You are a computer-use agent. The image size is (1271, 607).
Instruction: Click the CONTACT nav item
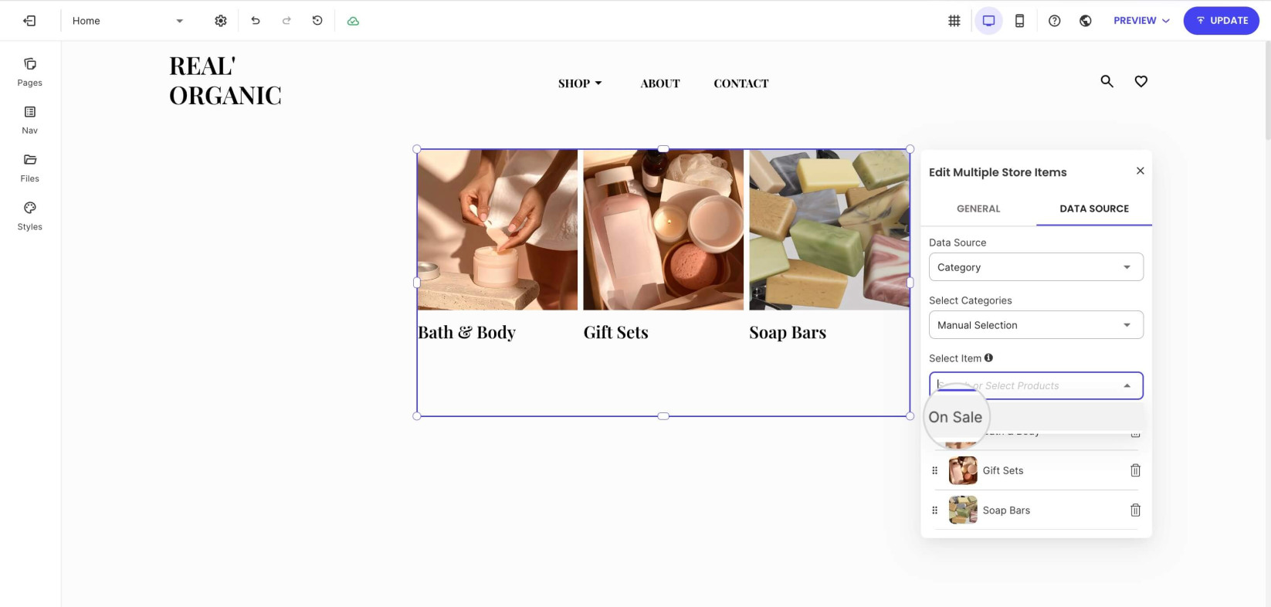tap(741, 83)
